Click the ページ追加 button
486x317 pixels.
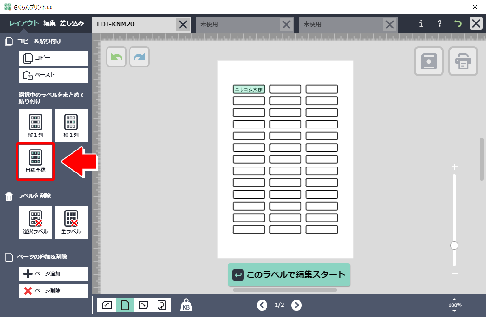pyautogui.click(x=53, y=274)
